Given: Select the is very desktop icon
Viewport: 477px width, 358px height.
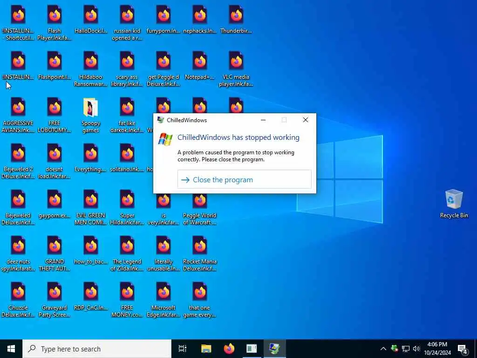Looking at the screenshot, I should coord(164,210).
